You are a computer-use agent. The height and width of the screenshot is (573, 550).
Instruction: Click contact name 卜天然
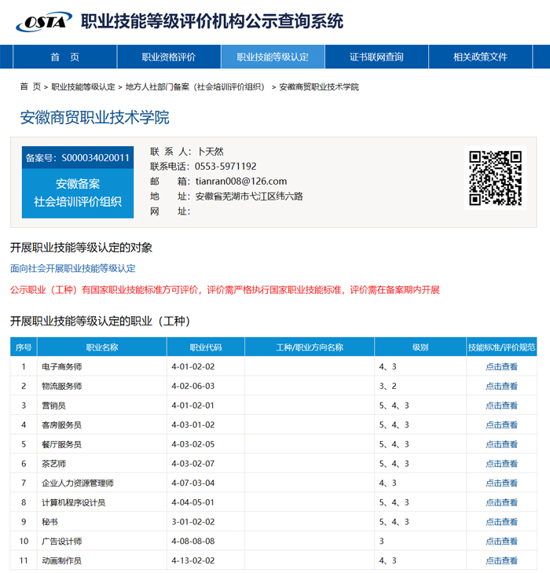tap(210, 151)
